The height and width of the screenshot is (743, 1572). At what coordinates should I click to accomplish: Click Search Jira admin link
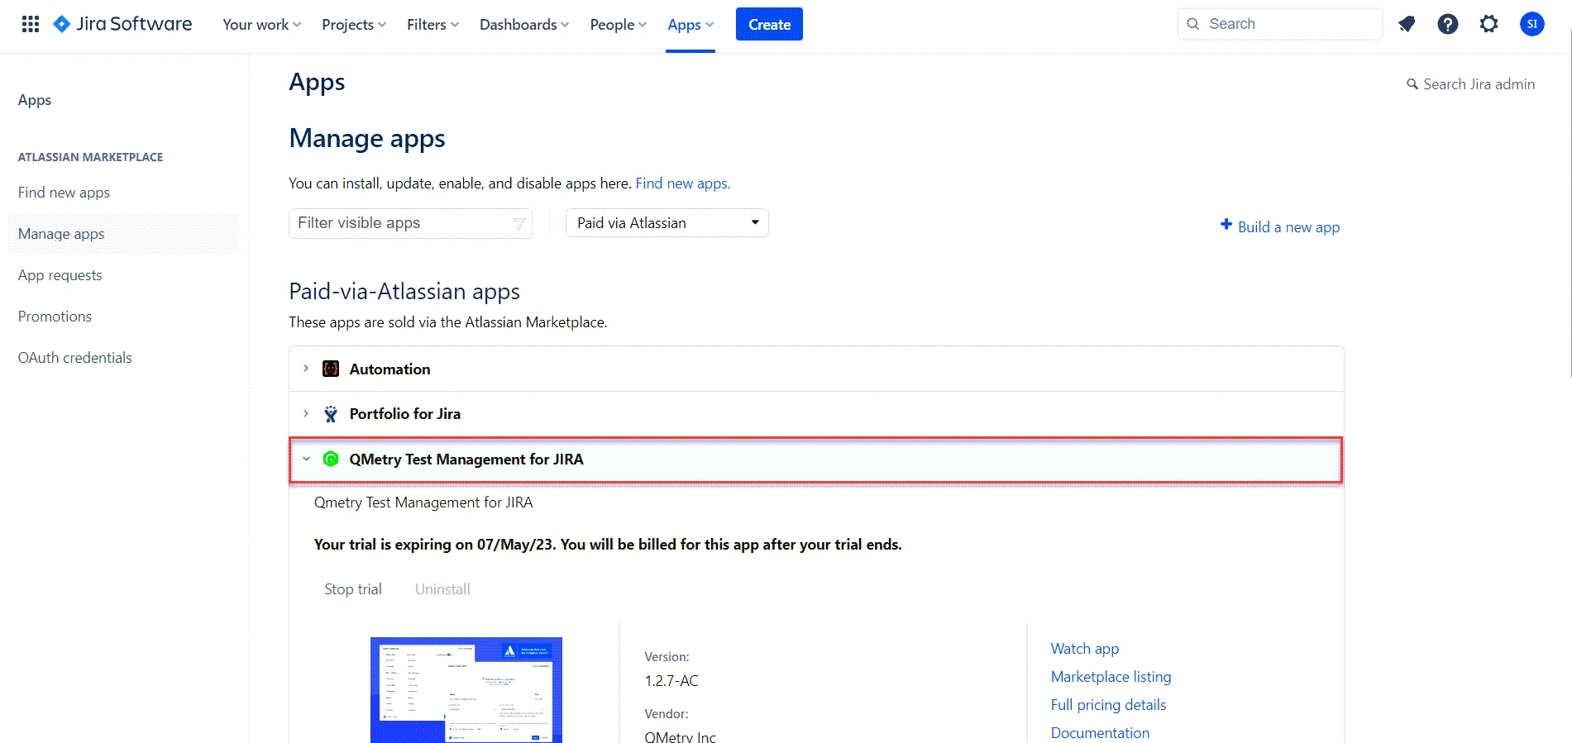[1479, 84]
